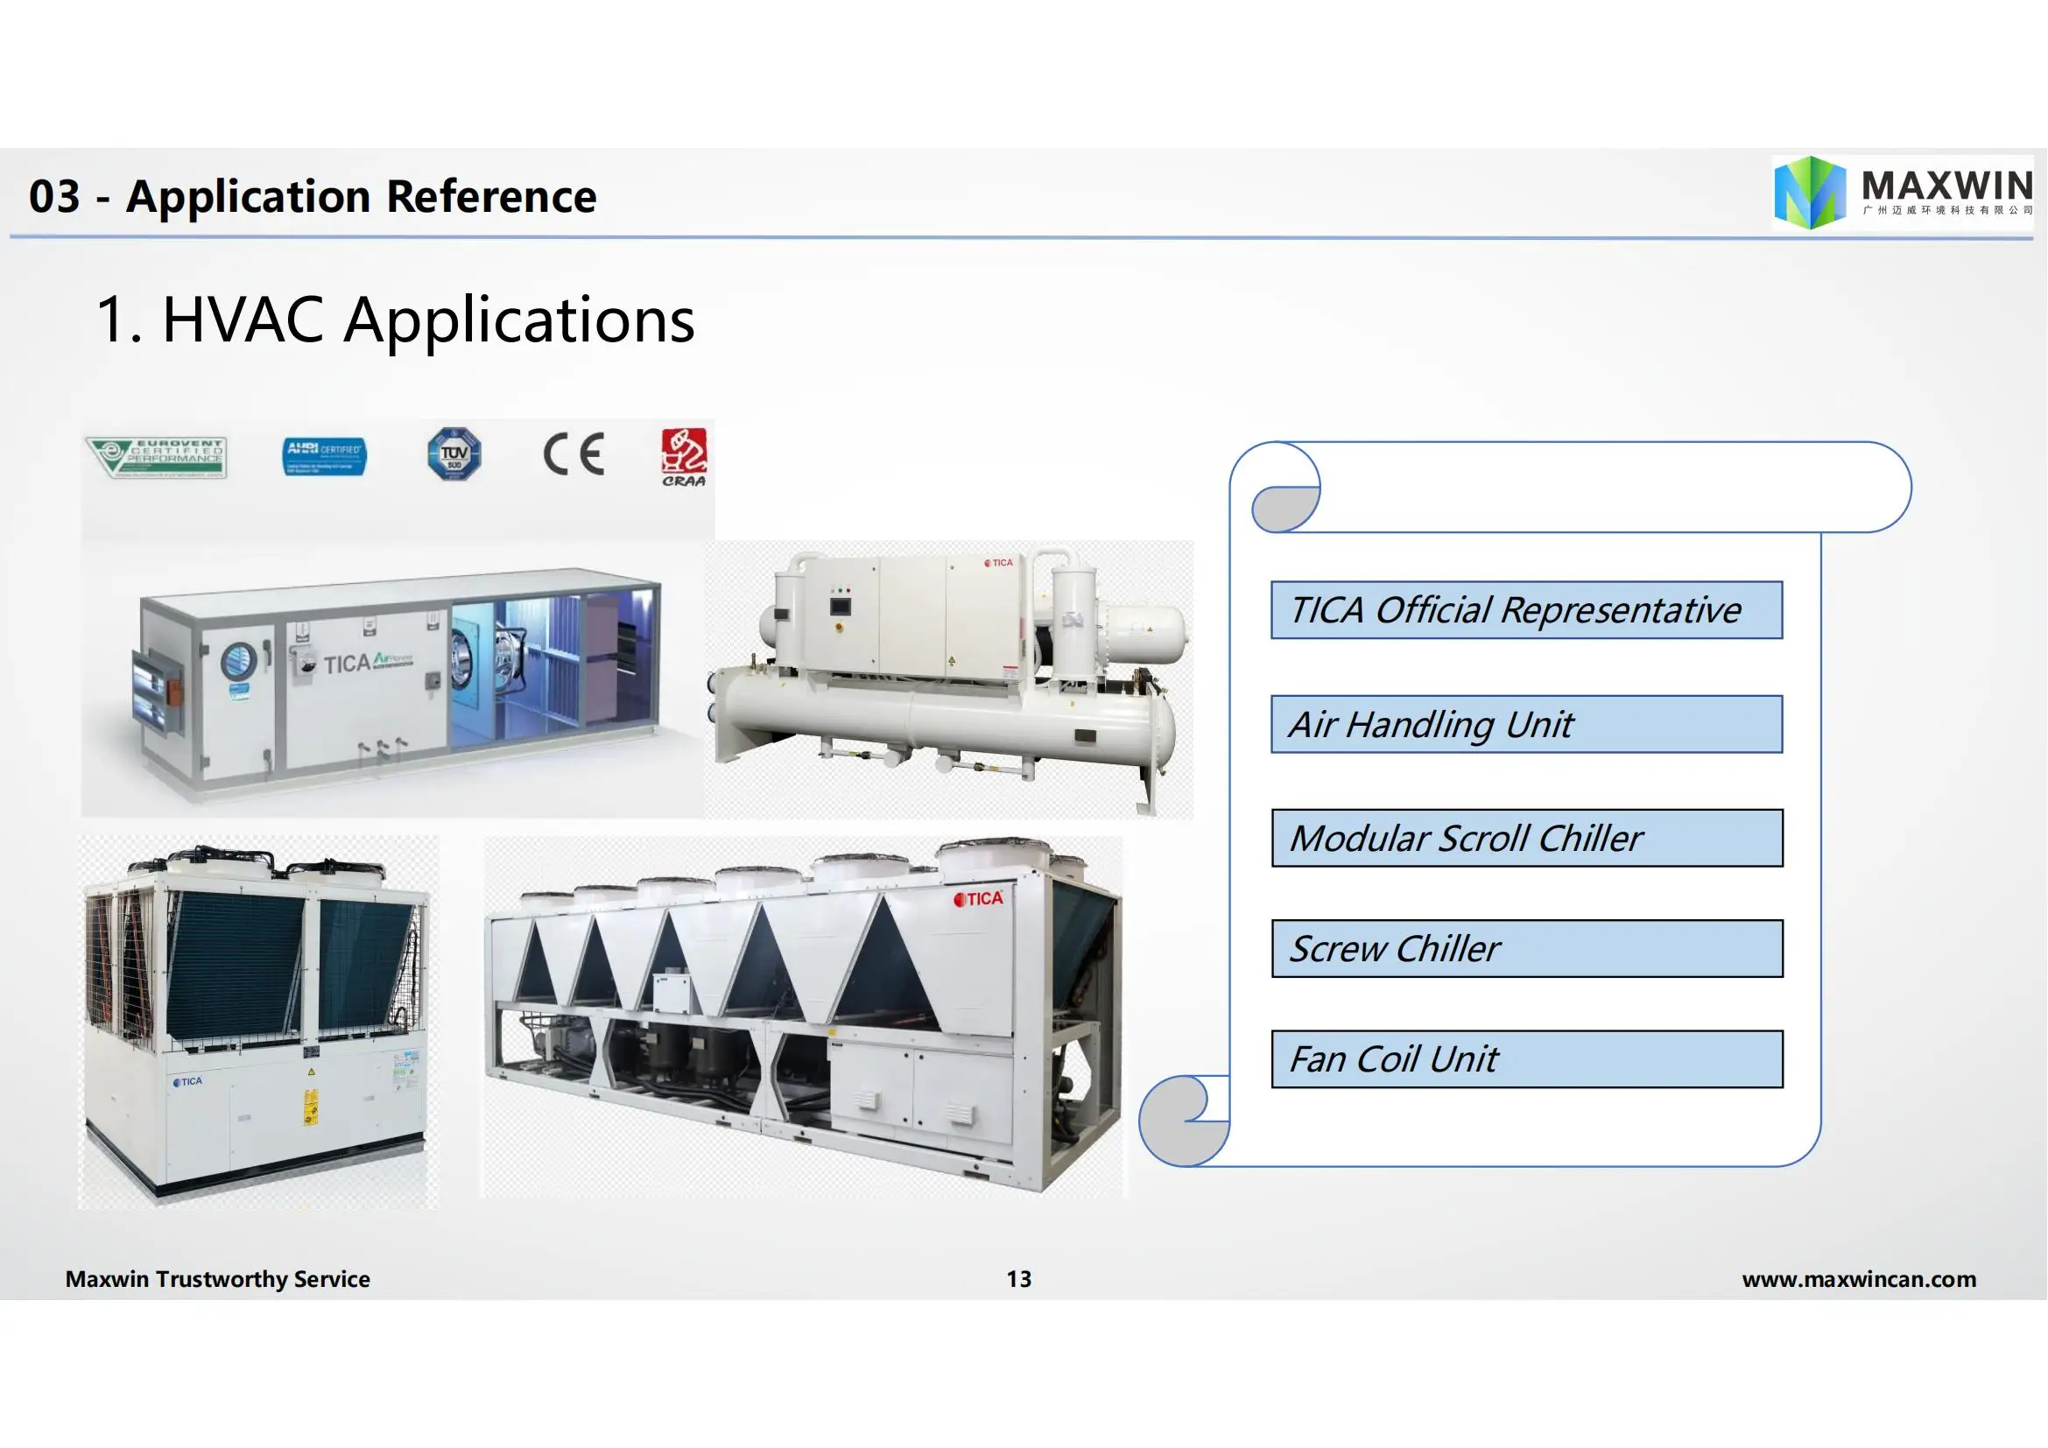Click the page number 13

point(1018,1280)
